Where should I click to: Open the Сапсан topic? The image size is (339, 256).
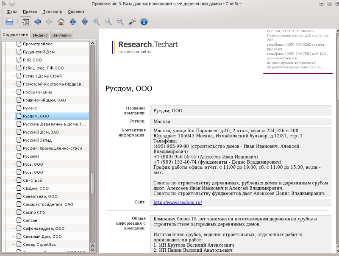(30, 220)
